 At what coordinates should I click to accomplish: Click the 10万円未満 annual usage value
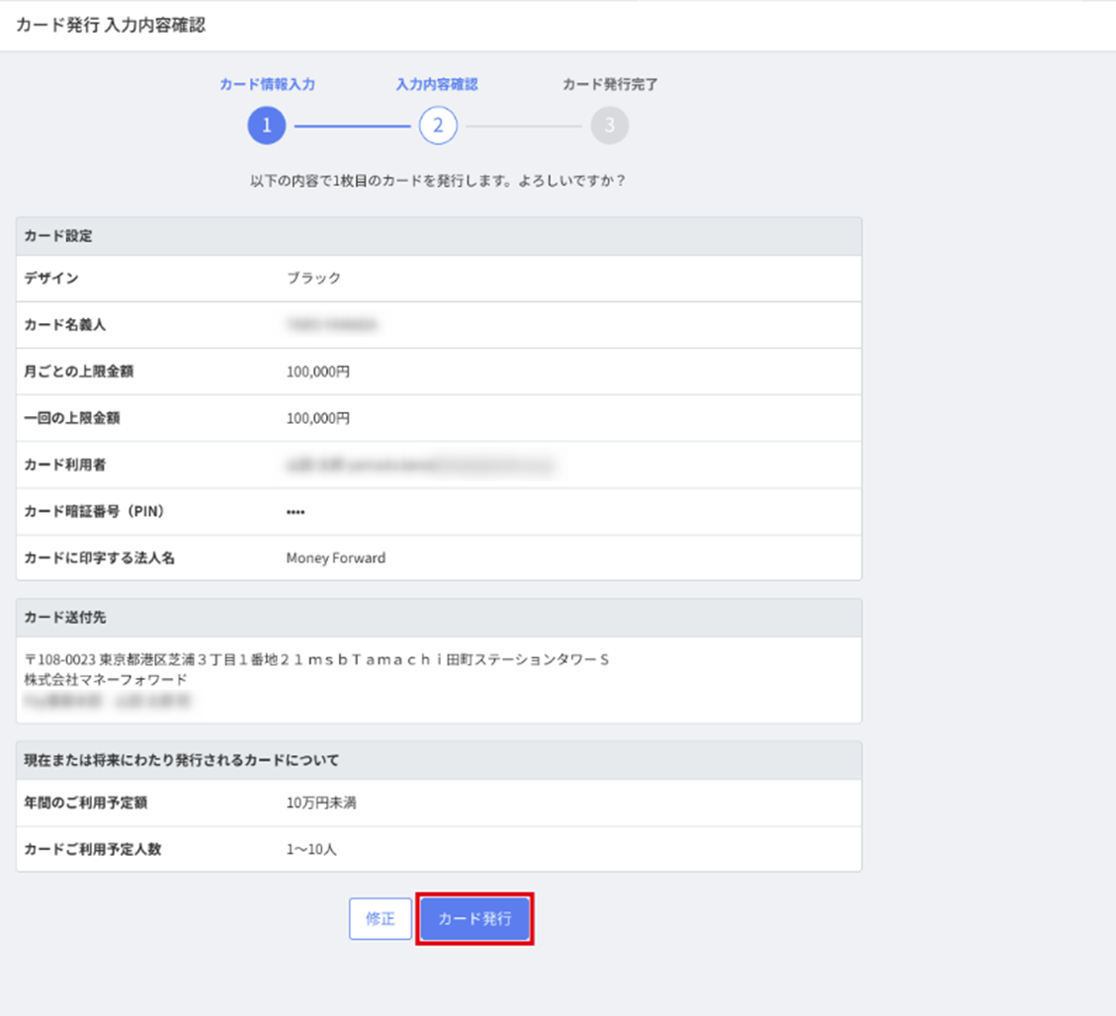[x=321, y=804]
